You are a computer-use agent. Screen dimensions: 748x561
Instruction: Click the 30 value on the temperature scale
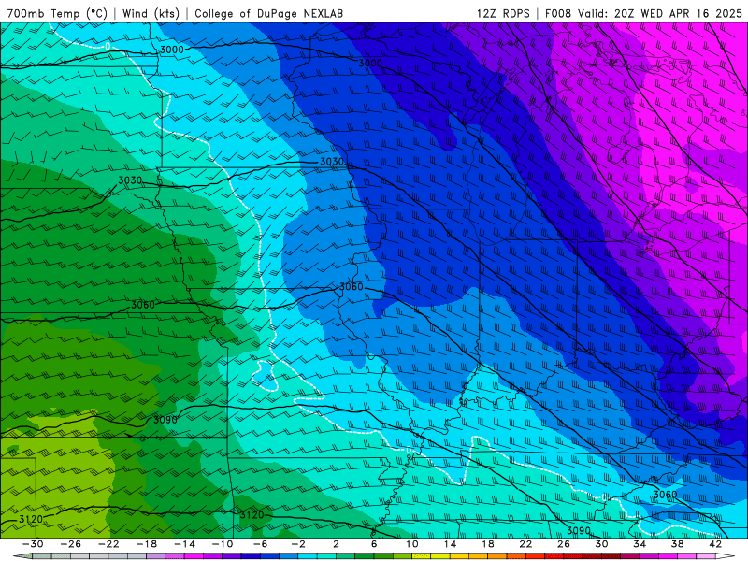coord(601,544)
